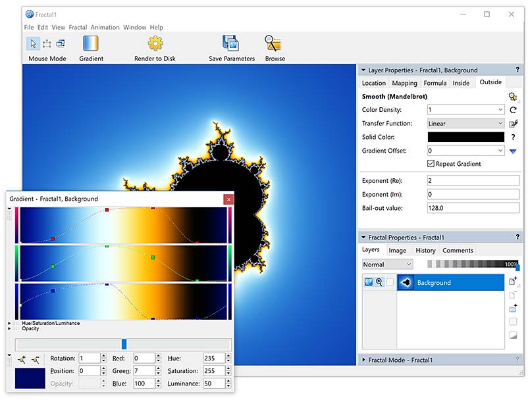Switch to Inside tab
The image size is (528, 400).
[x=461, y=83]
